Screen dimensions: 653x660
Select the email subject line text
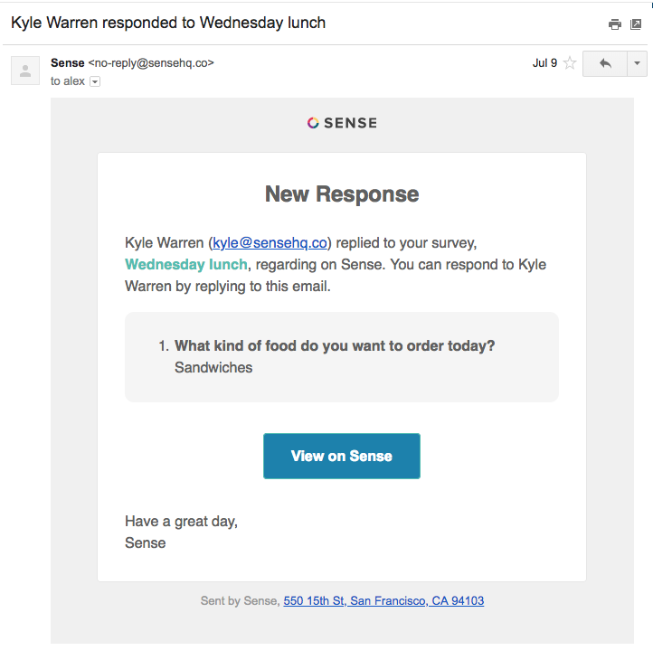click(168, 23)
